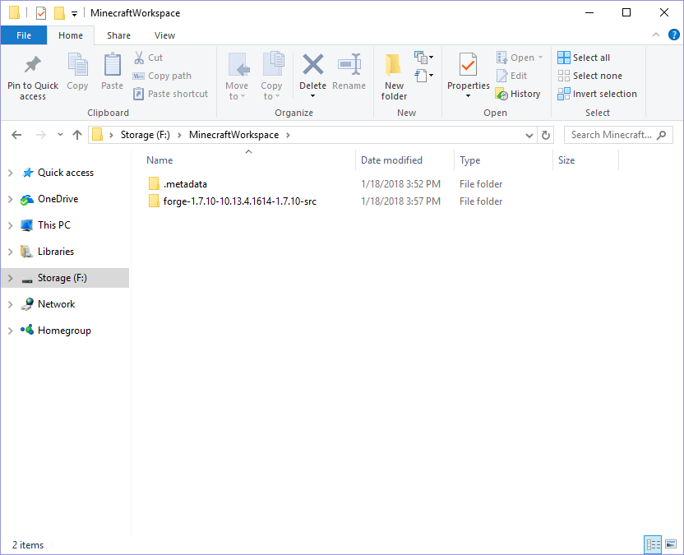Click the Properties quick toolbar icon

[41, 13]
